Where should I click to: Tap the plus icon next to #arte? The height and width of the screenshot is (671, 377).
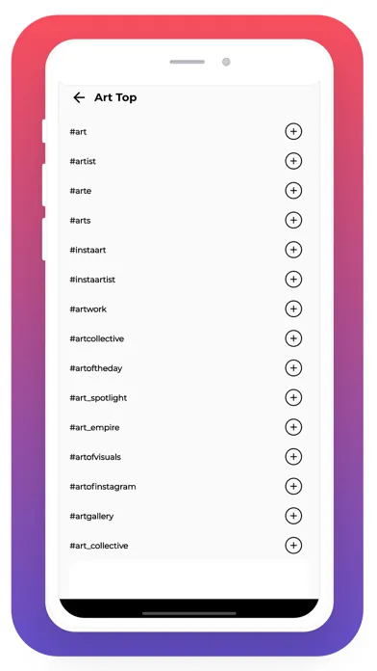293,191
